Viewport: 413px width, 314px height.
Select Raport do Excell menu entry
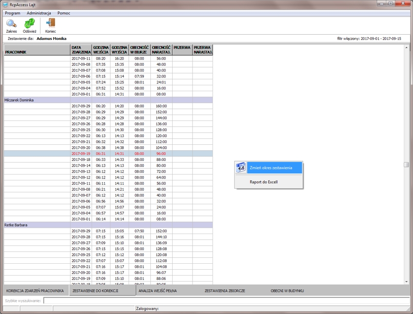(x=264, y=182)
